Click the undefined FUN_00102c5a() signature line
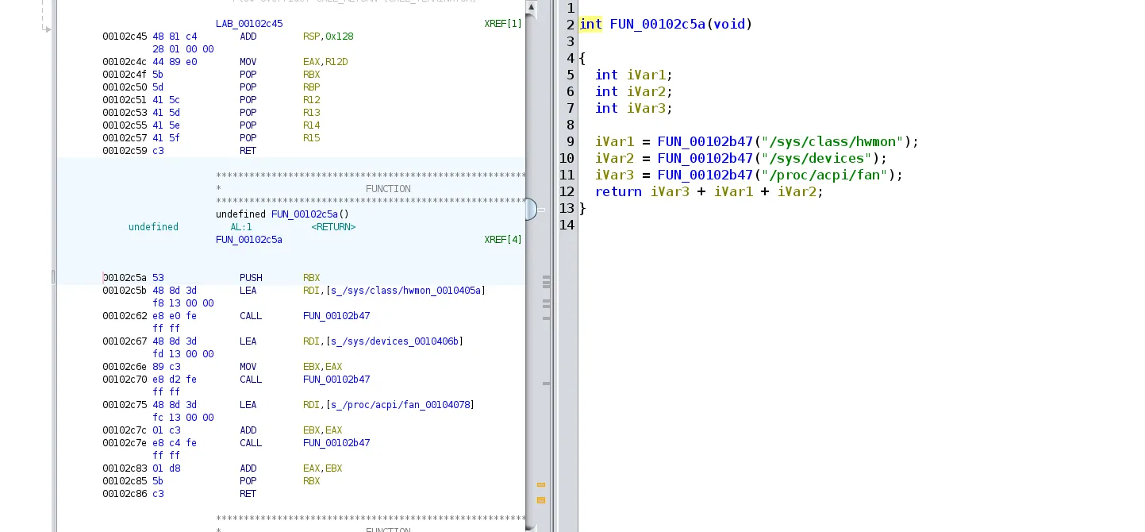 [x=282, y=214]
